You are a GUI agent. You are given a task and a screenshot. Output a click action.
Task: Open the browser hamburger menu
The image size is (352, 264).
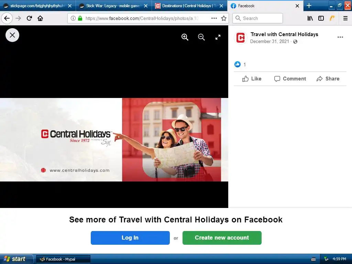345,18
